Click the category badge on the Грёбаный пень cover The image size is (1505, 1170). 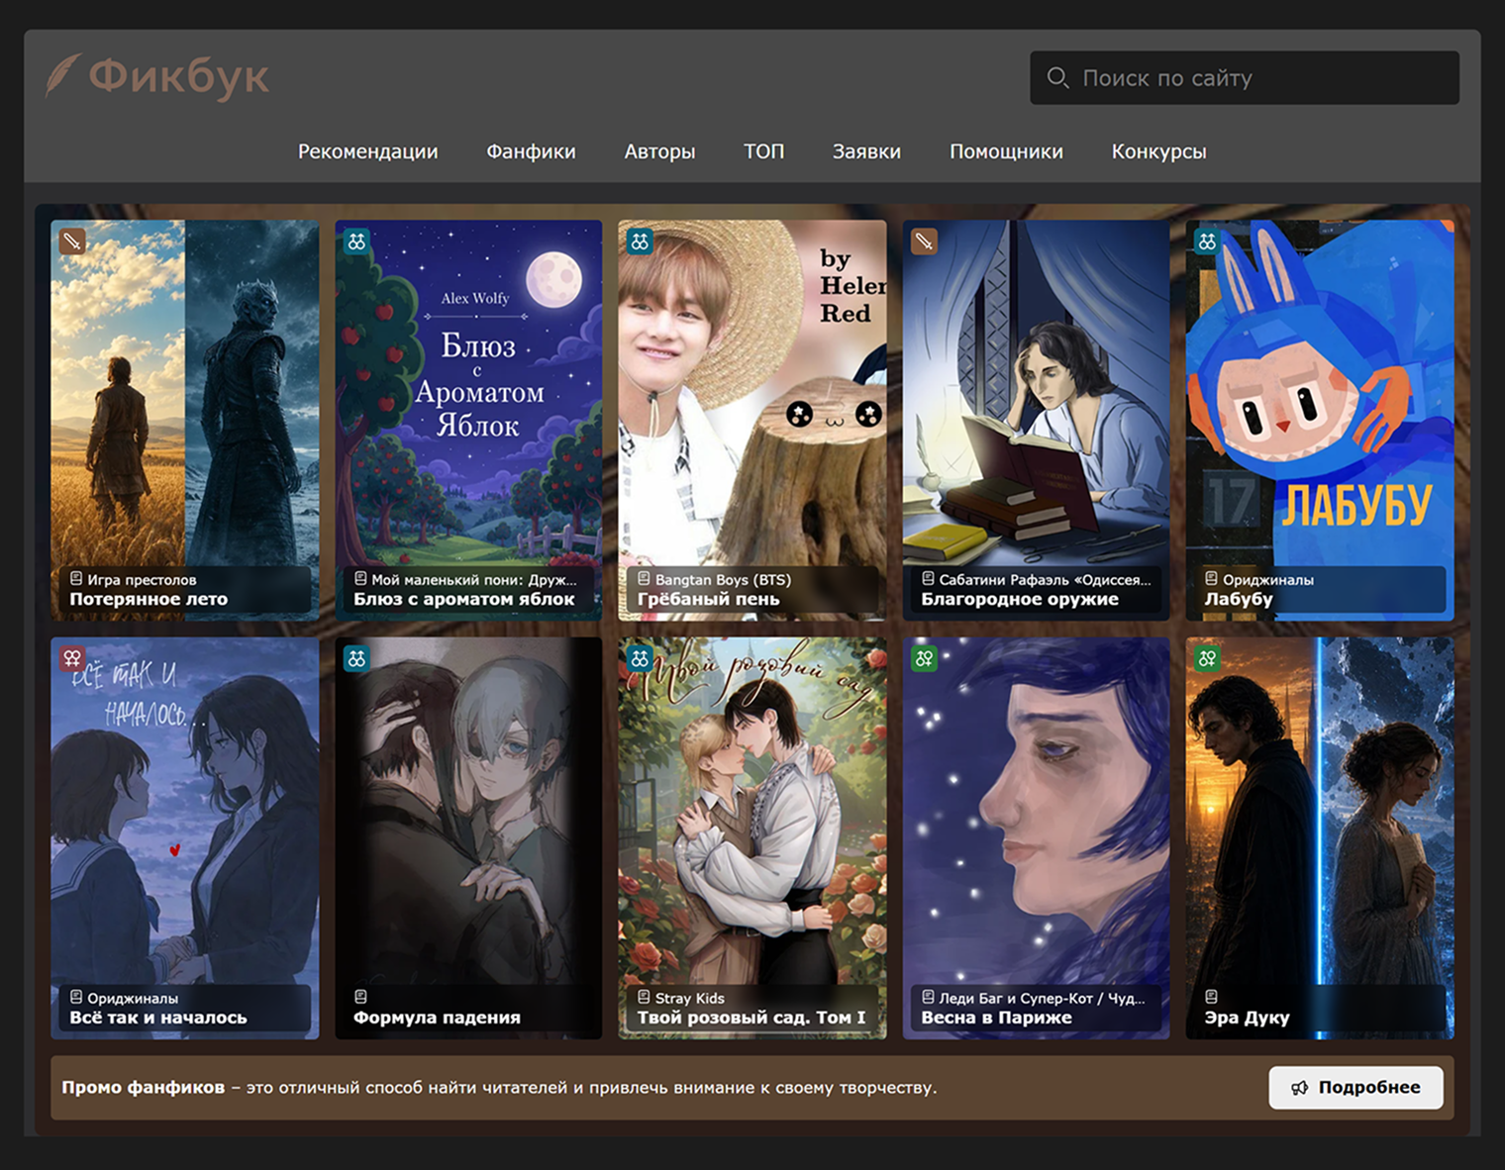click(x=641, y=242)
